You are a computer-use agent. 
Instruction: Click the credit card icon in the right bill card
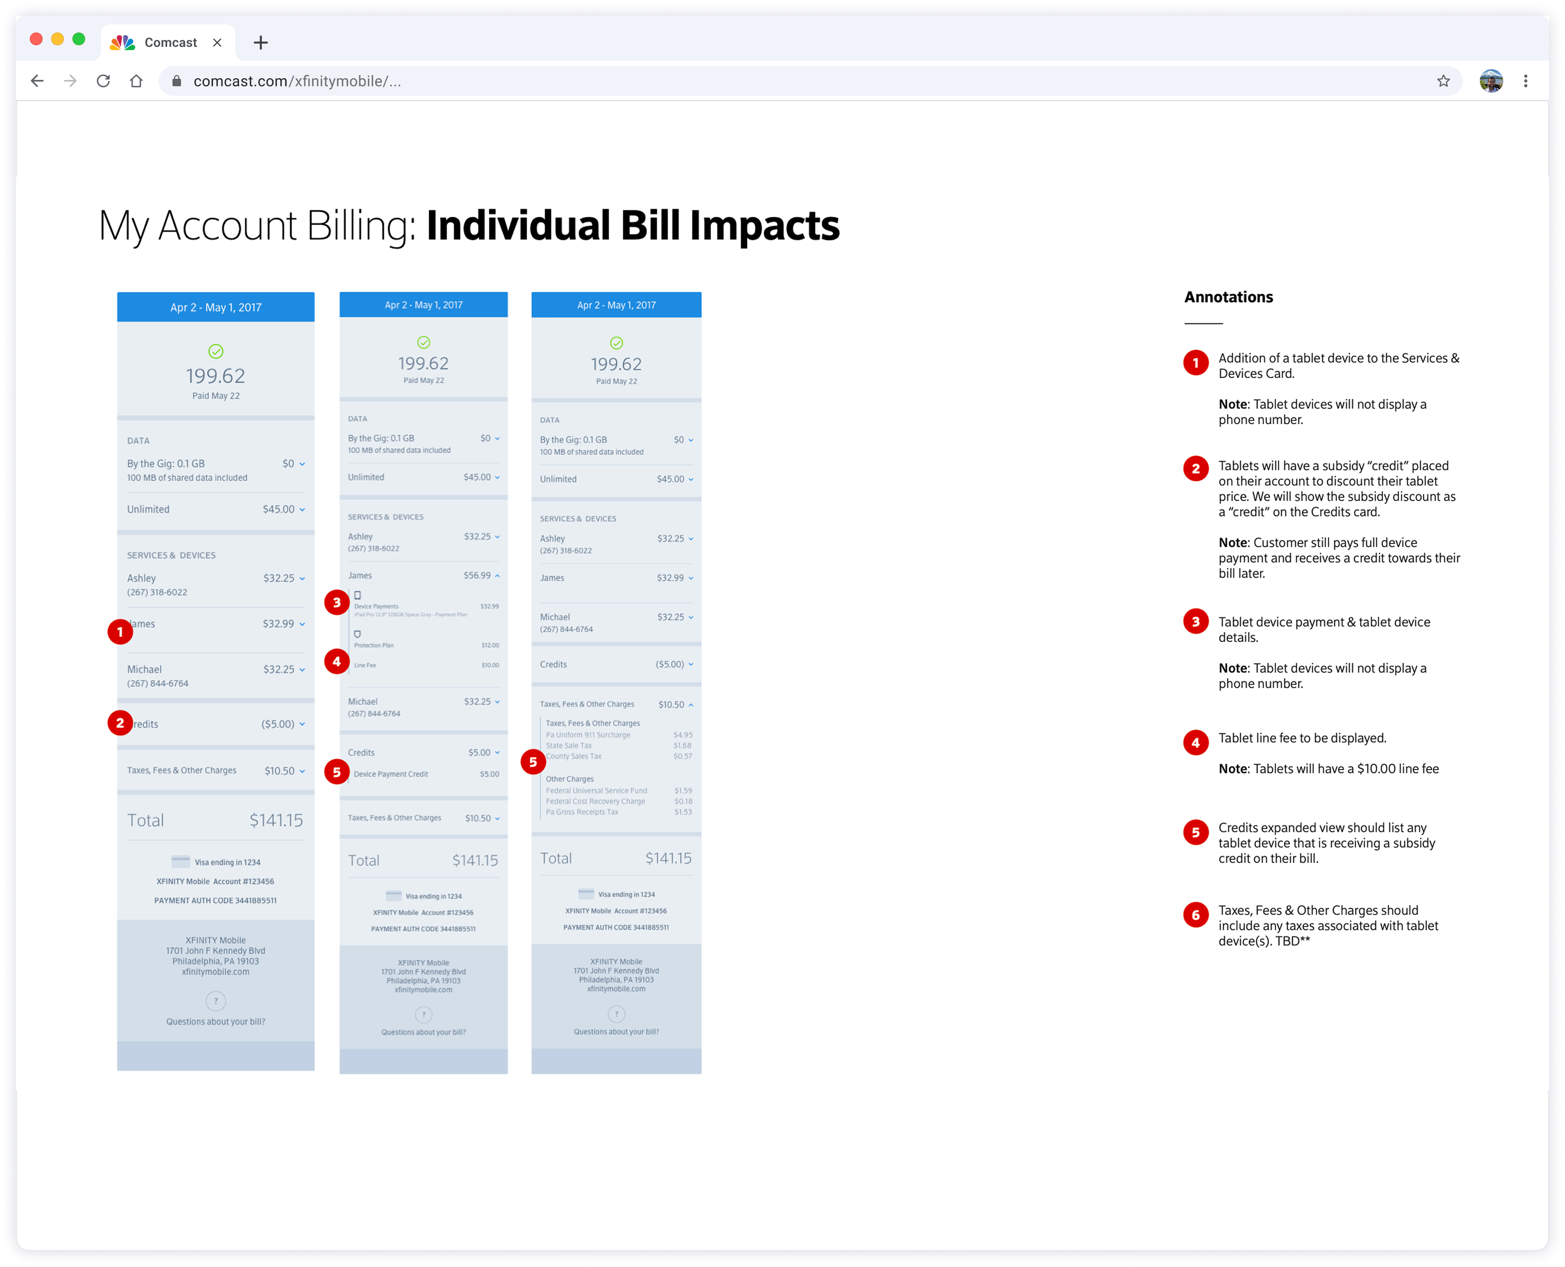[586, 894]
